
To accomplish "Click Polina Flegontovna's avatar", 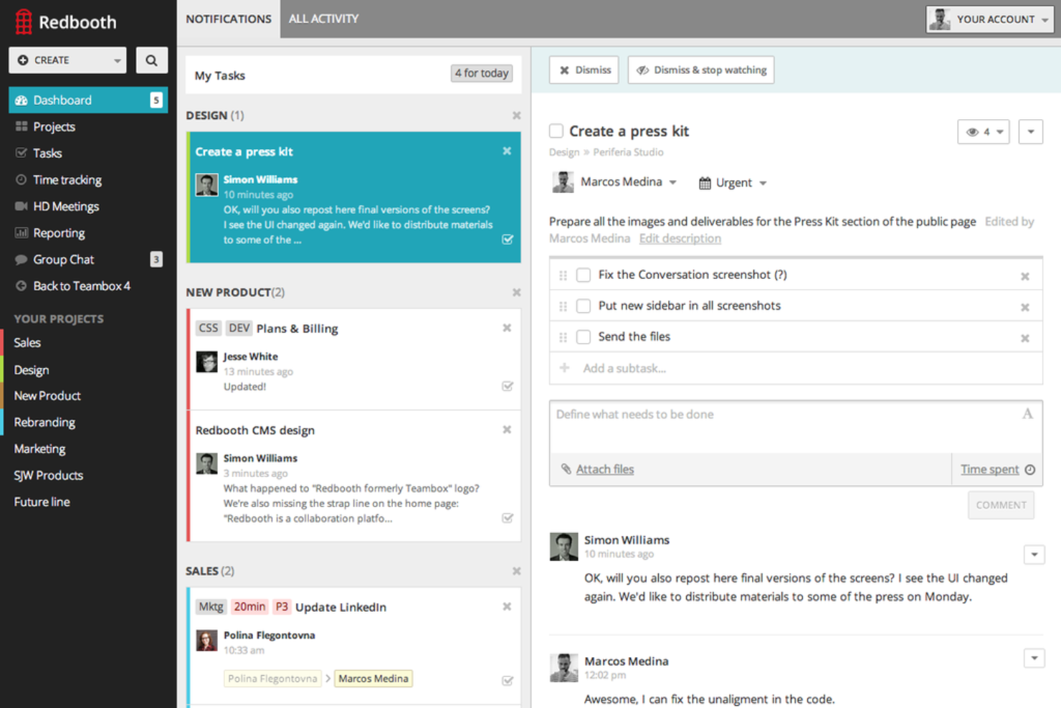I will point(207,640).
